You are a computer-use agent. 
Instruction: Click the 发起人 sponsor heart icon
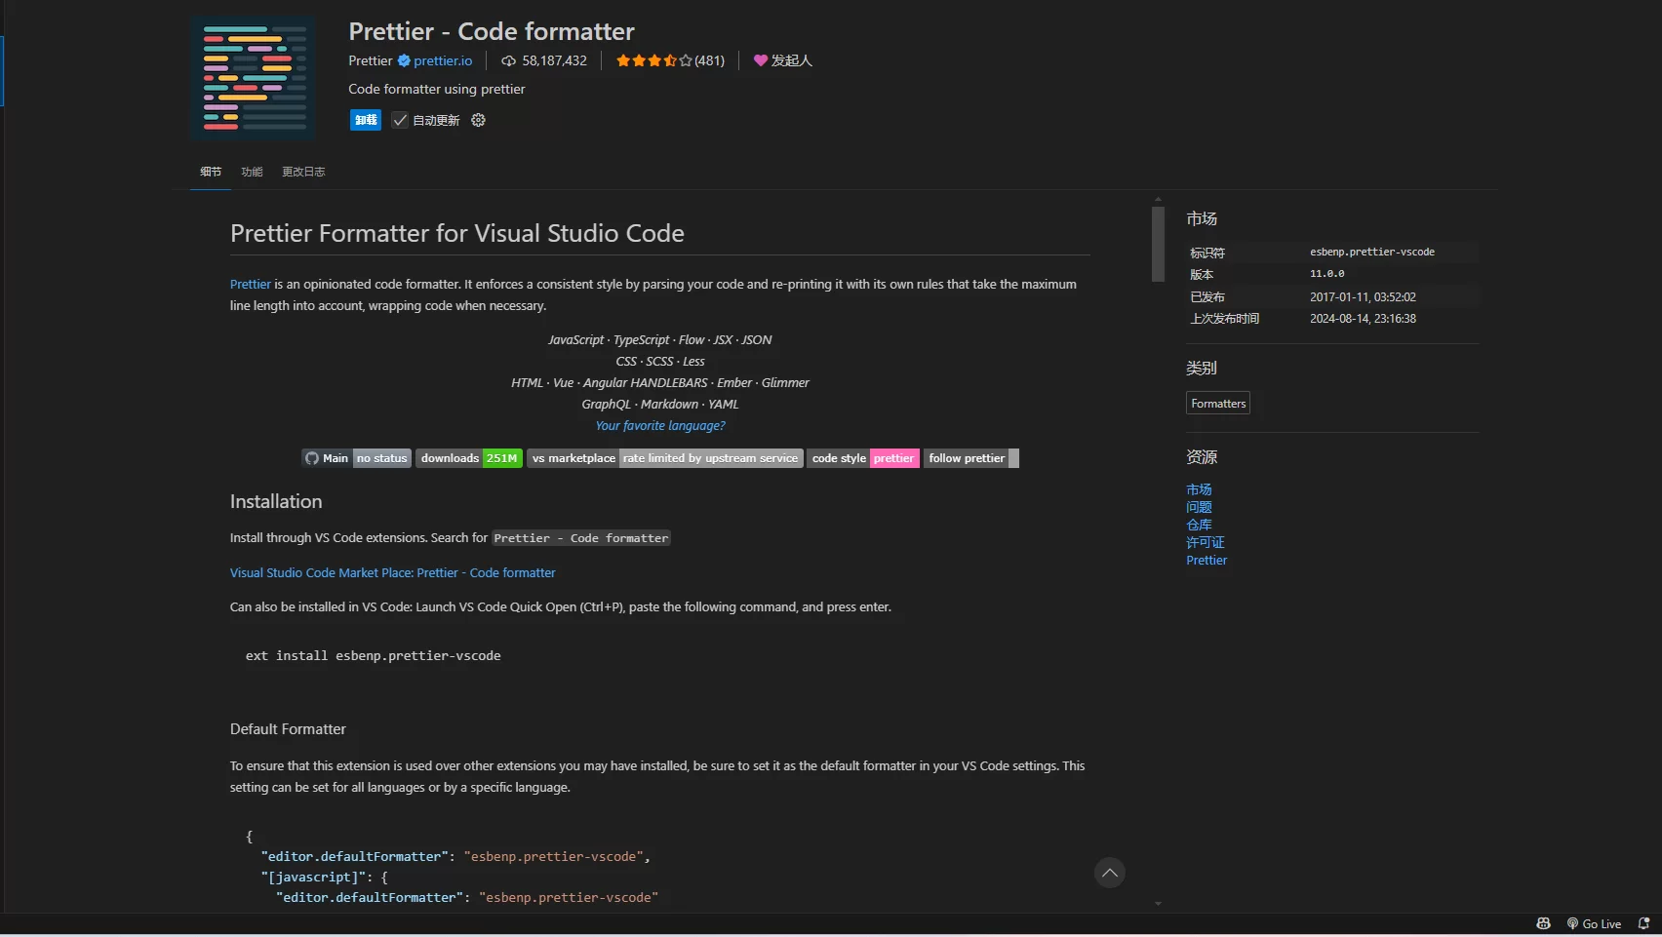point(761,60)
